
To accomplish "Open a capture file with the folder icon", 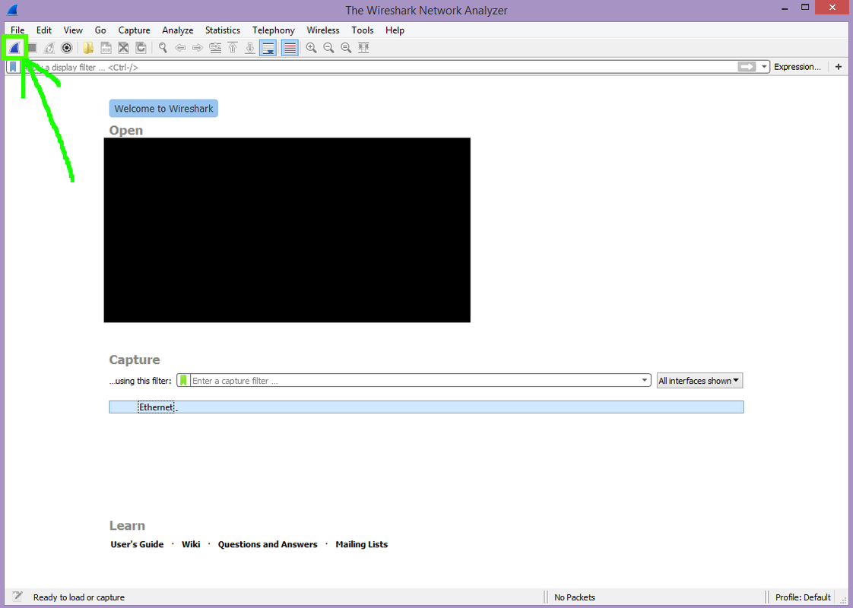I will (x=88, y=48).
